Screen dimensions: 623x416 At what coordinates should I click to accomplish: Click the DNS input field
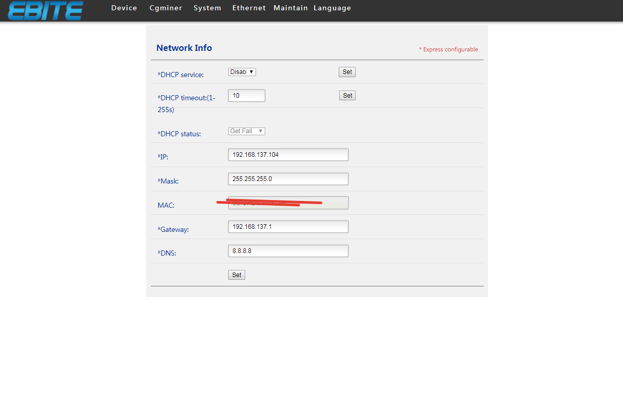(x=288, y=251)
